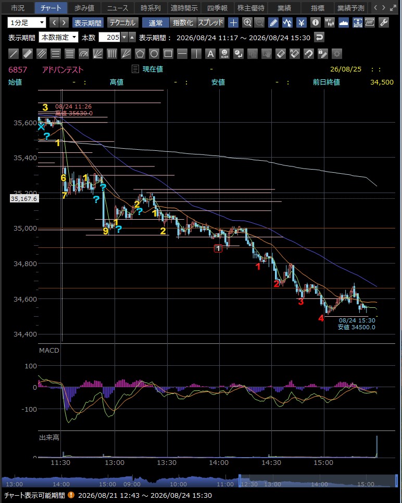Go to previous timeframe with left arrow
The width and height of the screenshot is (402, 503).
coord(54,22)
